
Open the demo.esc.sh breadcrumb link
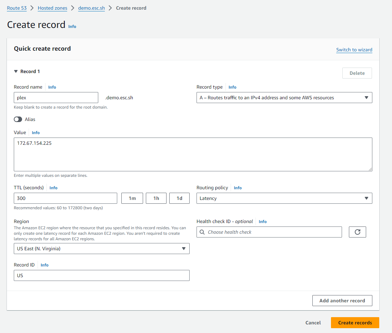(x=91, y=8)
